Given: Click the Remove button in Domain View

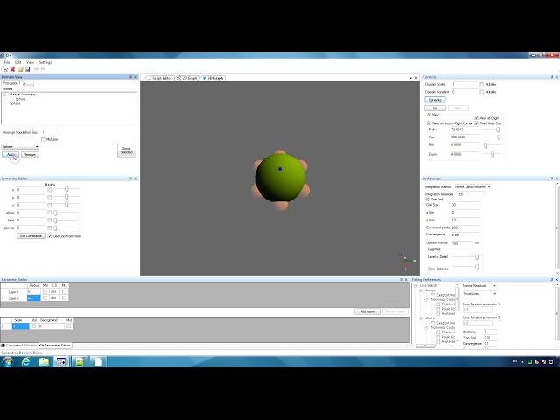Looking at the screenshot, I should coord(30,154).
